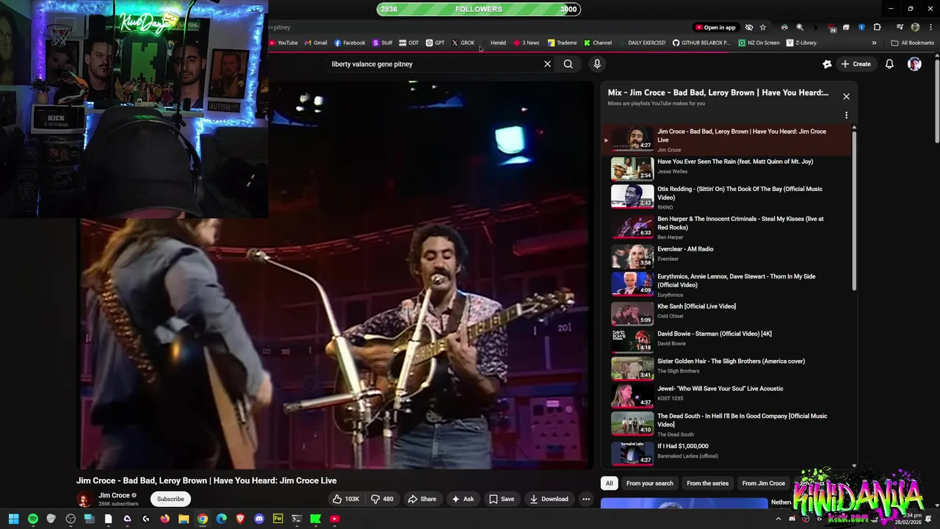This screenshot has width=940, height=529.
Task: Select Khe Sanh Official Live Video
Action: point(726,313)
